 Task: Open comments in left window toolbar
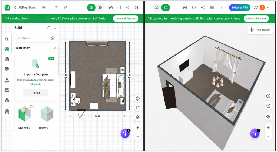[x=119, y=8]
